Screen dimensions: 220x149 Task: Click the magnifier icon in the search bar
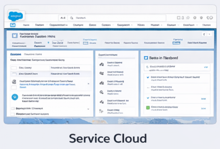[72, 18]
